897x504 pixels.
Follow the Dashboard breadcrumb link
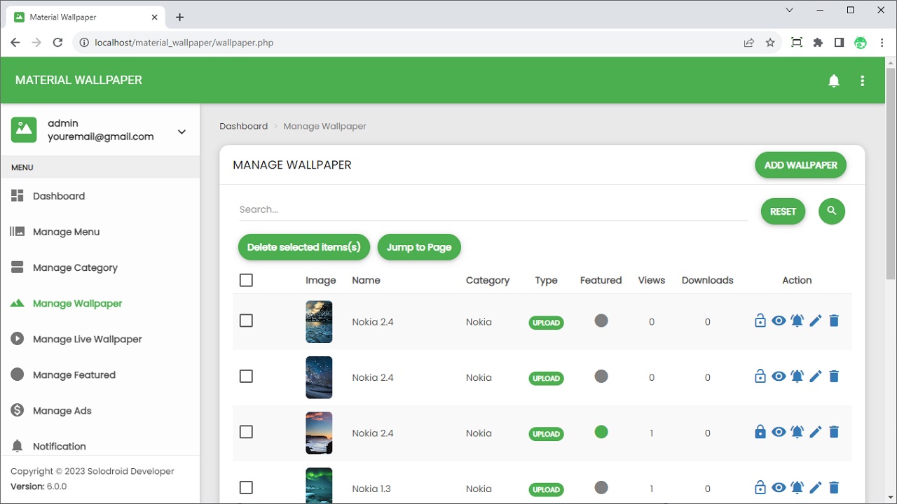point(243,126)
